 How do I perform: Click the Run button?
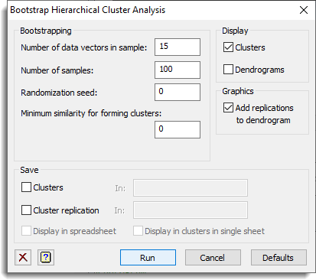point(148,258)
